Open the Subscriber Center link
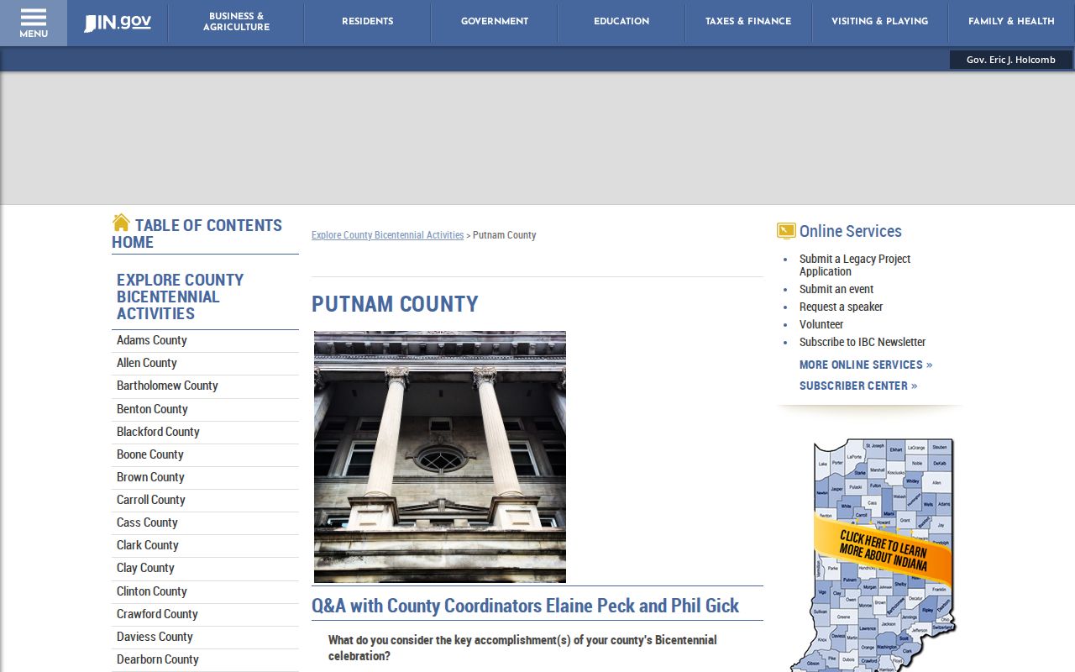1075x672 pixels. click(x=858, y=386)
